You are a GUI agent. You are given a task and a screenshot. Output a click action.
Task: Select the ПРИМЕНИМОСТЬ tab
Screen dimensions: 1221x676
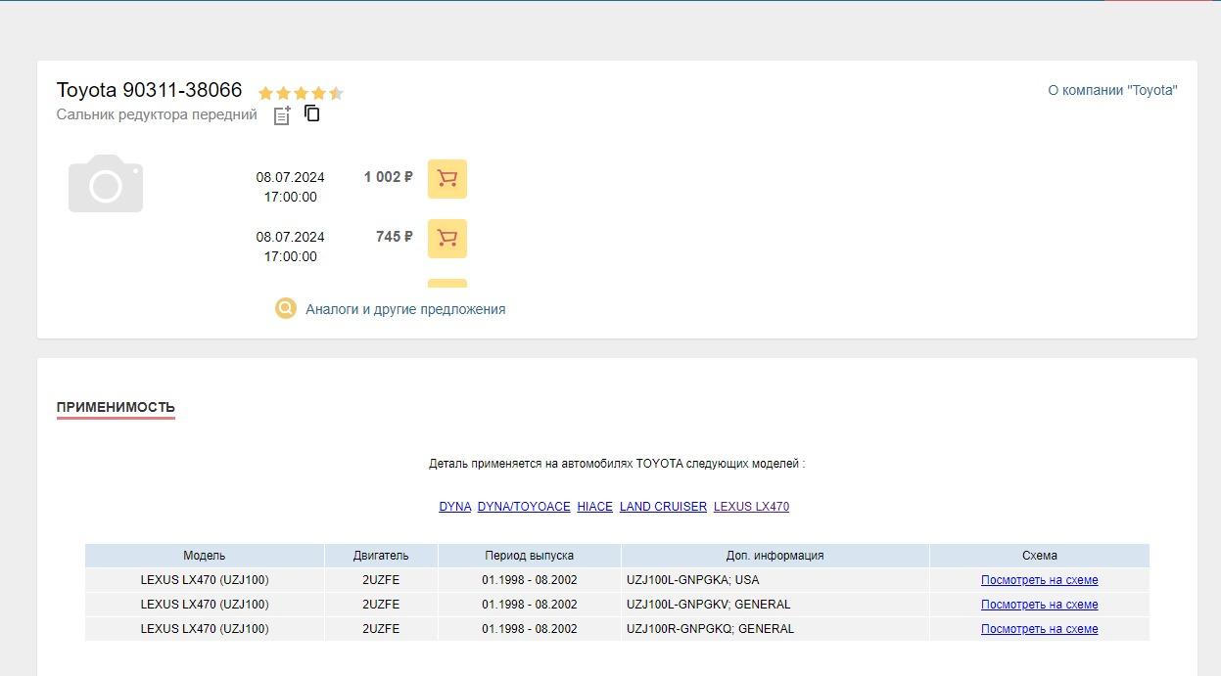[116, 407]
